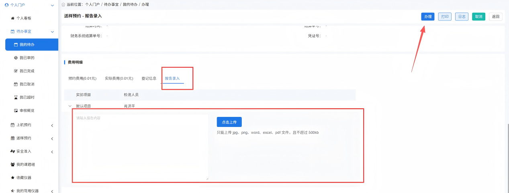Click the 安全准入 handshake icon
Viewport: 509px width, 193px height.
coord(12,151)
